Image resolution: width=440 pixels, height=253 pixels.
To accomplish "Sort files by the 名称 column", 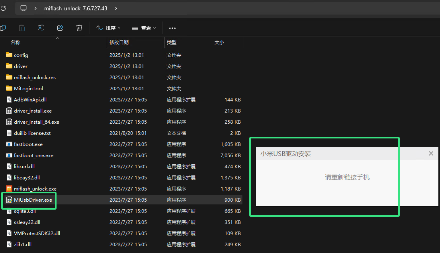I will coord(14,42).
